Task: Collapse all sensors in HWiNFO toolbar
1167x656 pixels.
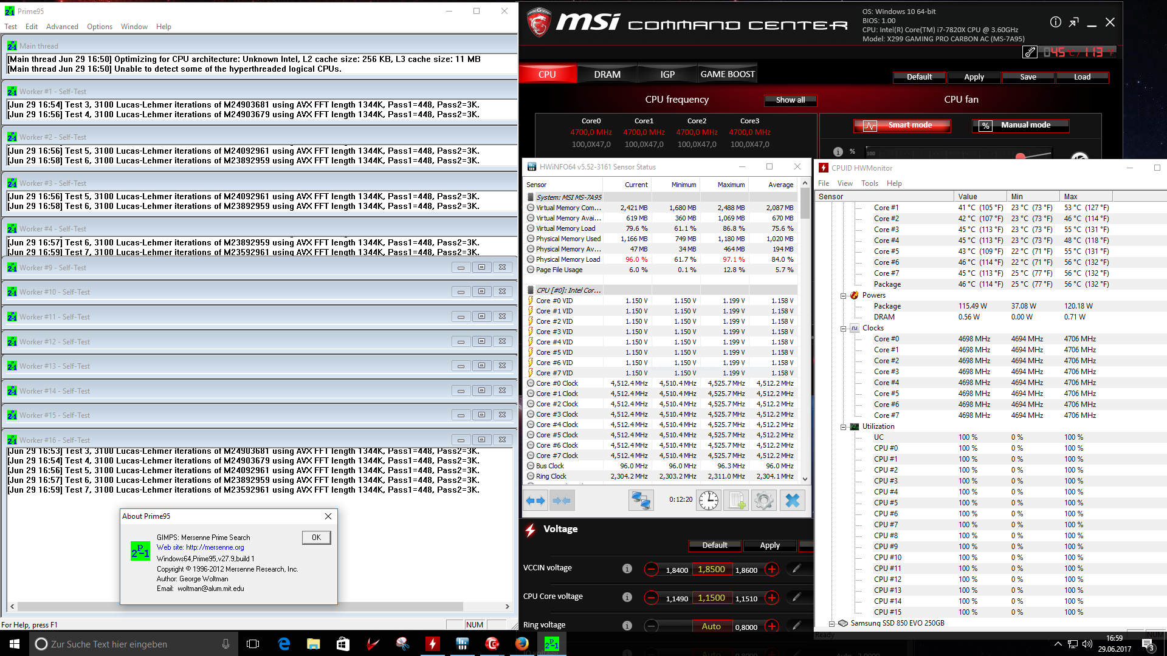Action: tap(562, 501)
